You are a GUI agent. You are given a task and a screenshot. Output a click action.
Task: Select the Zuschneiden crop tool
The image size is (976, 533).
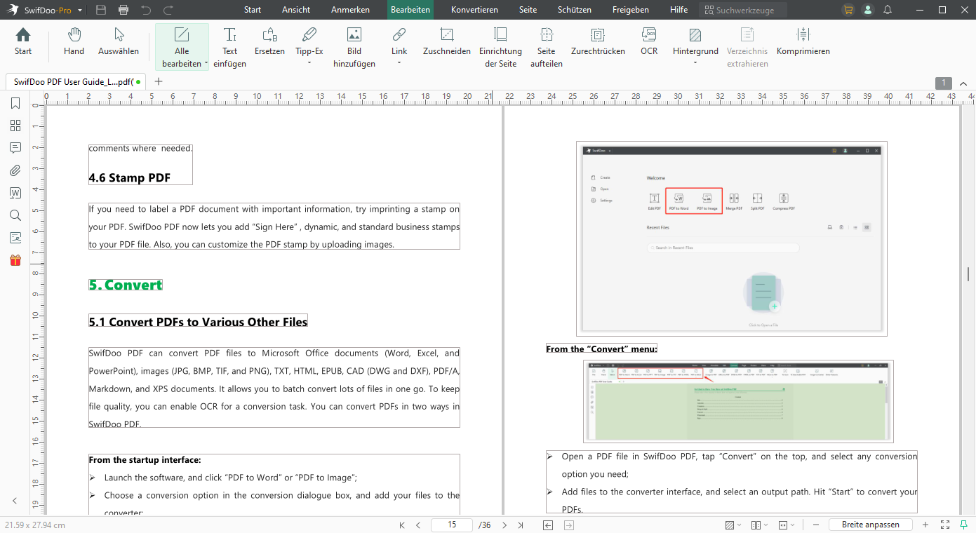(x=447, y=42)
